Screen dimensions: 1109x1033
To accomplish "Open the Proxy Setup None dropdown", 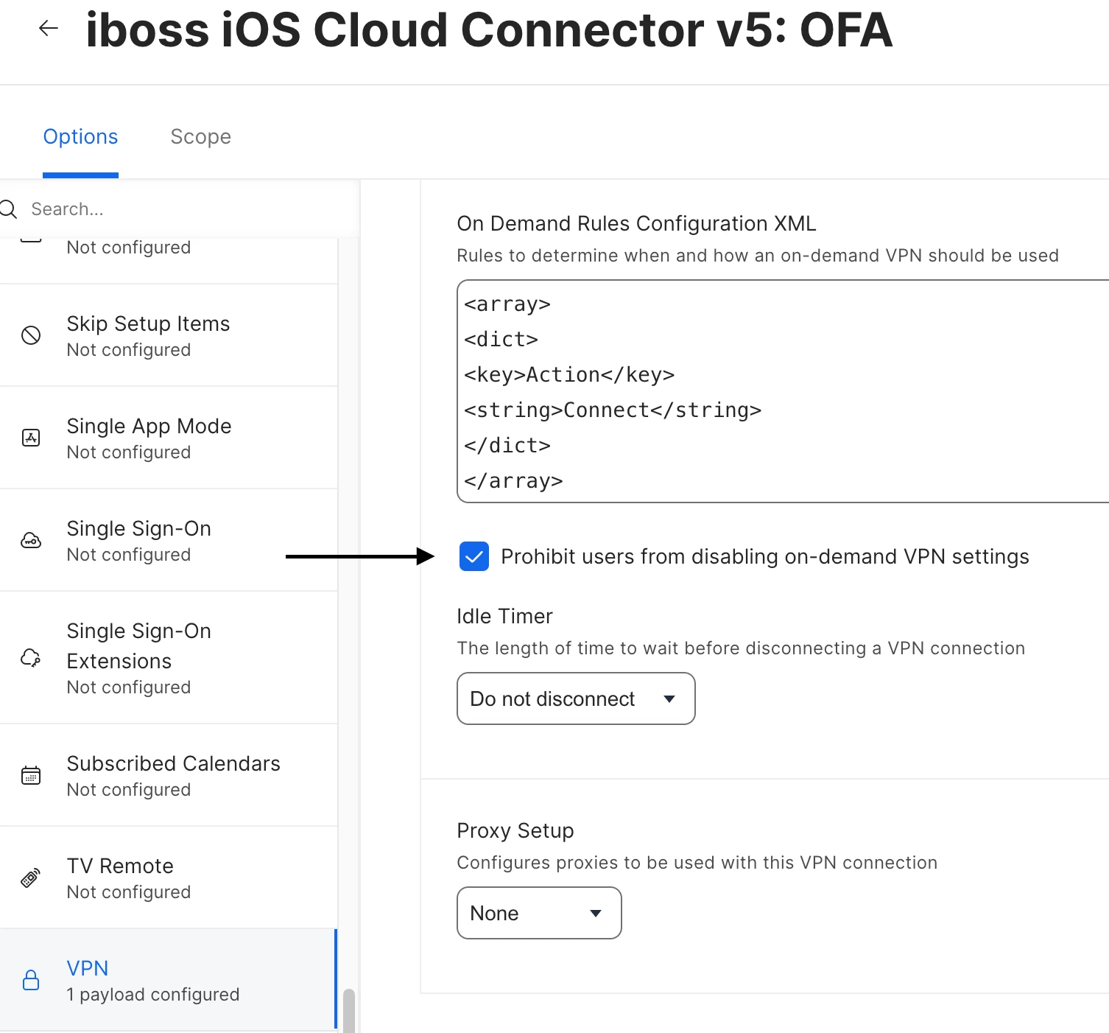I will click(539, 913).
